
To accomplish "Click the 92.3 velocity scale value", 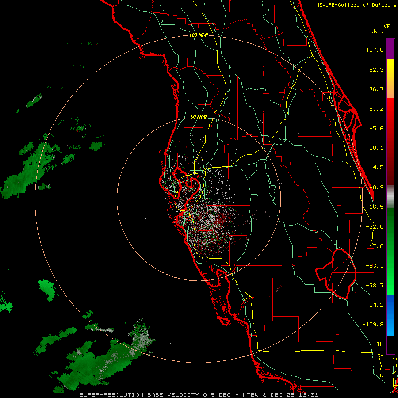I will click(x=376, y=69).
